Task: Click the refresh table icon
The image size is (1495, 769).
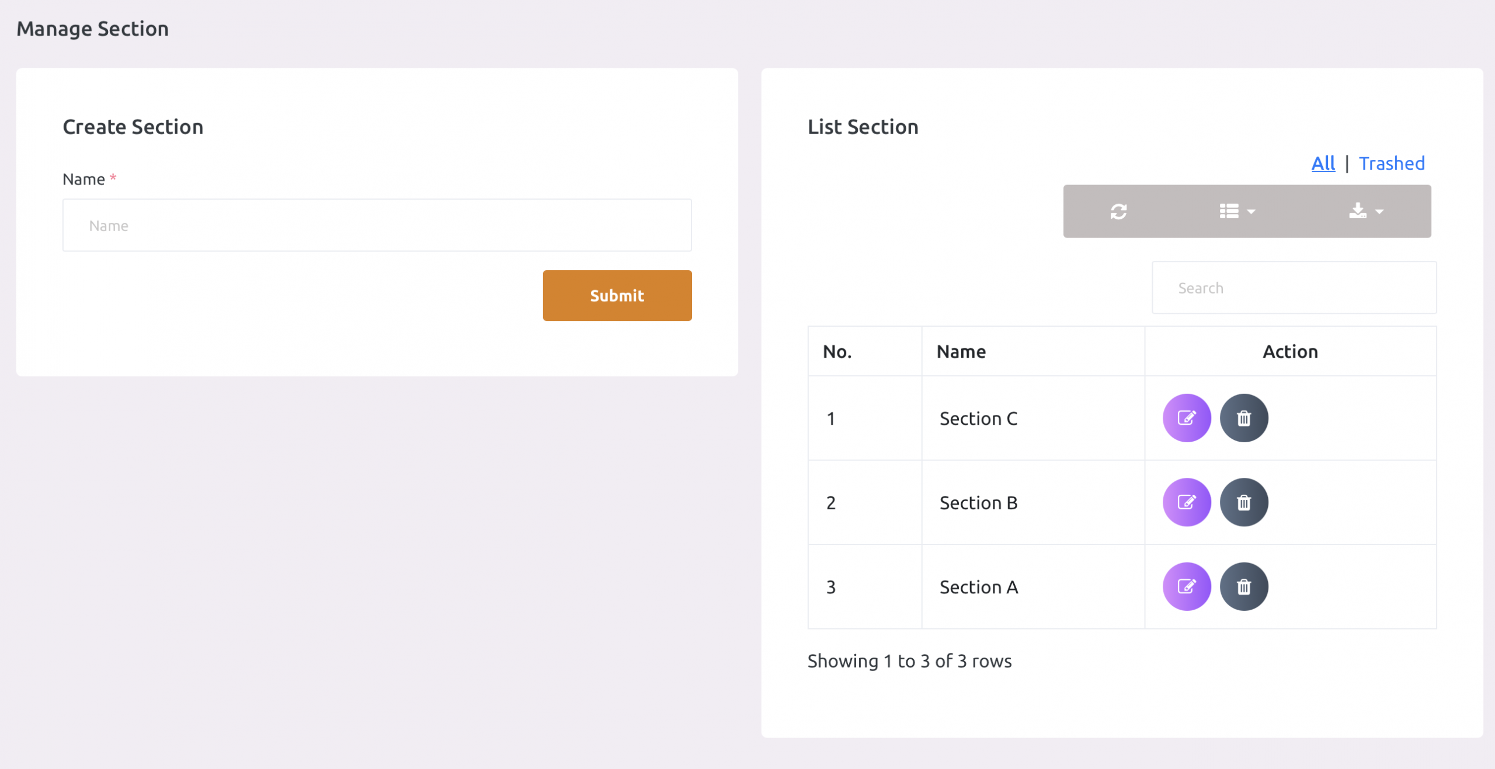Action: 1118,211
